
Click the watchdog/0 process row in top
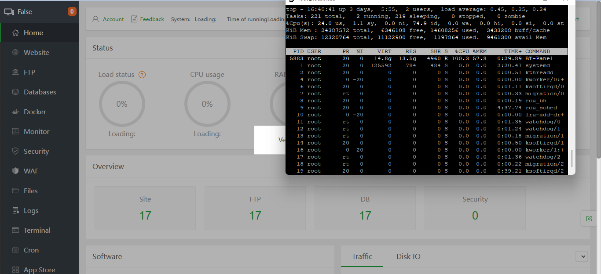pos(426,122)
